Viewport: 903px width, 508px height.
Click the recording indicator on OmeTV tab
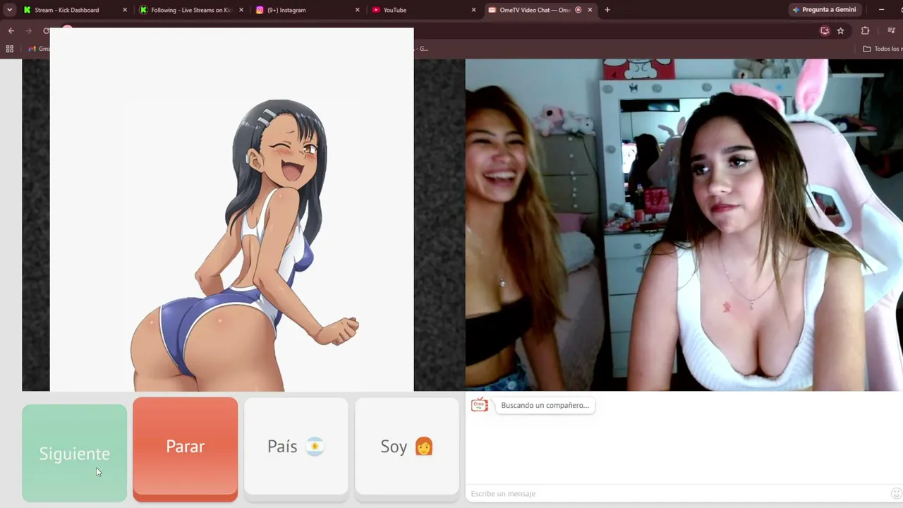pos(578,10)
